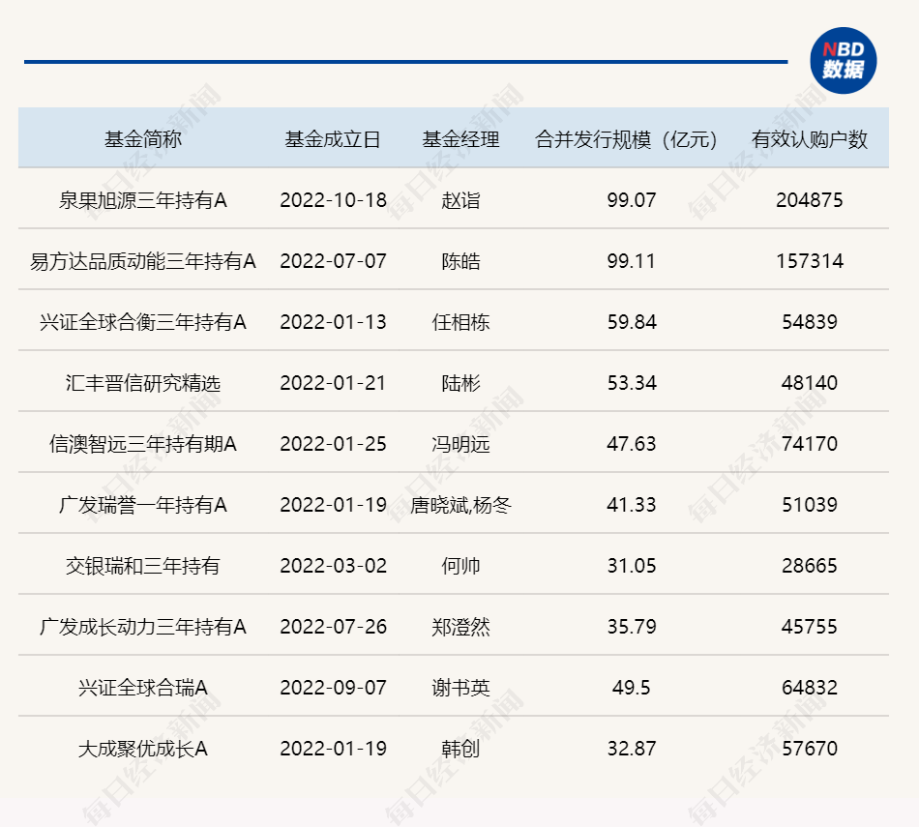Click subscriber count 57670

coord(810,749)
